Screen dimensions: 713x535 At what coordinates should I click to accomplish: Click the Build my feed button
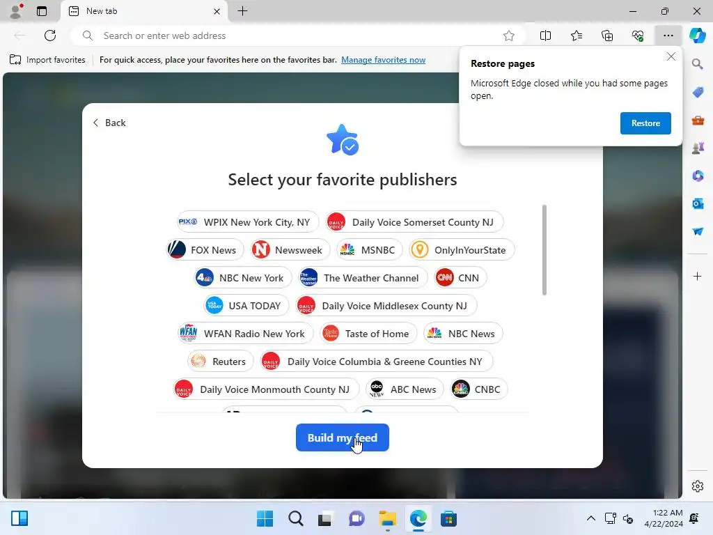[343, 437]
